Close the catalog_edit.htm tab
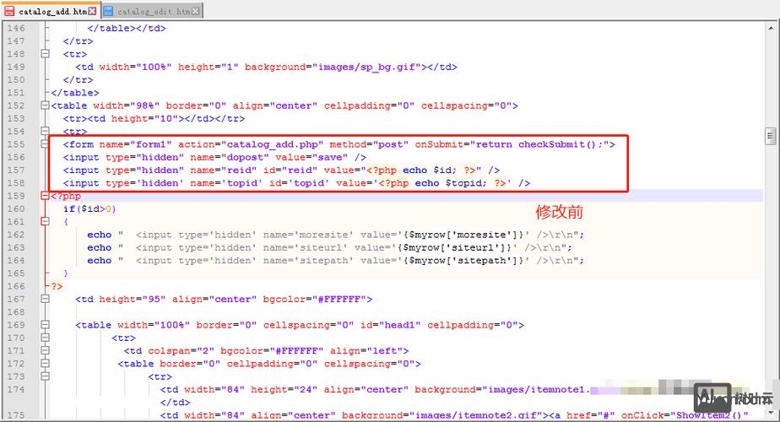780x422 pixels. (196, 11)
